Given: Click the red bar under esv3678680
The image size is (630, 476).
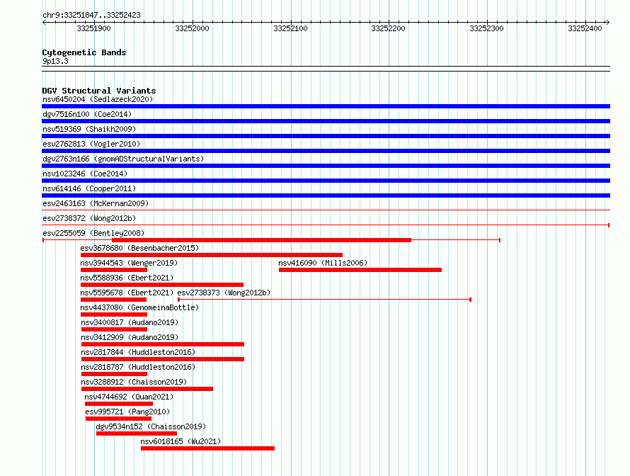Looking at the screenshot, I should (212, 255).
